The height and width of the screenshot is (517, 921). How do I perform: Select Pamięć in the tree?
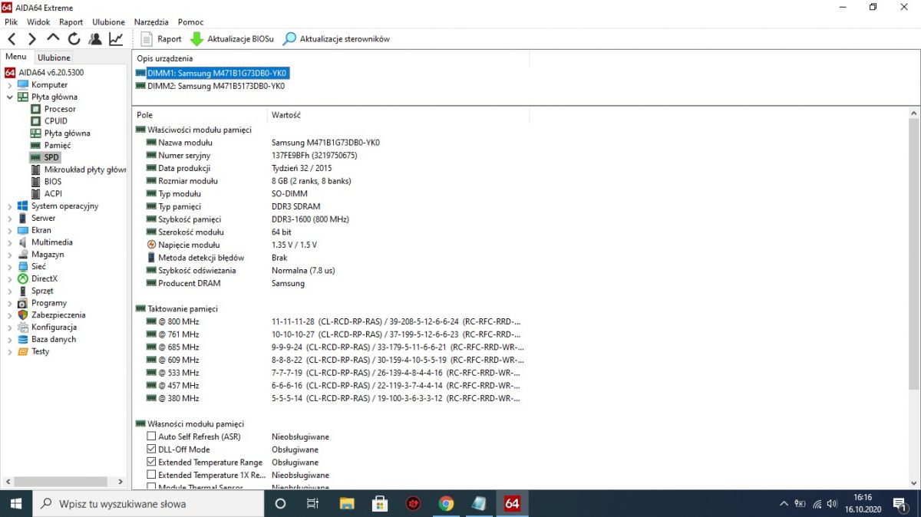tap(58, 145)
